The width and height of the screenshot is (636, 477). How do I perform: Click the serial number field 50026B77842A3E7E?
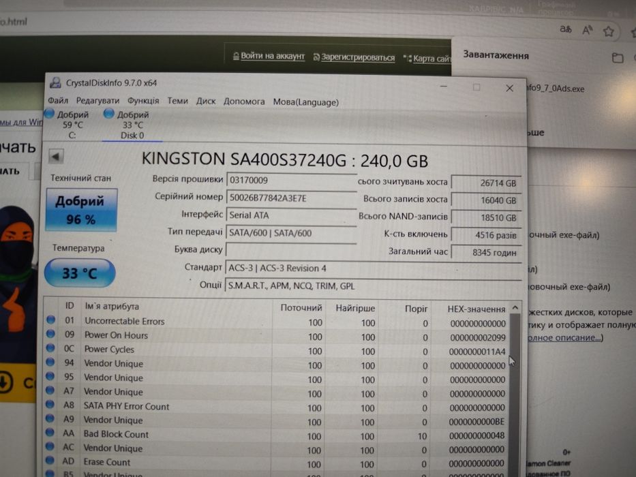click(291, 198)
